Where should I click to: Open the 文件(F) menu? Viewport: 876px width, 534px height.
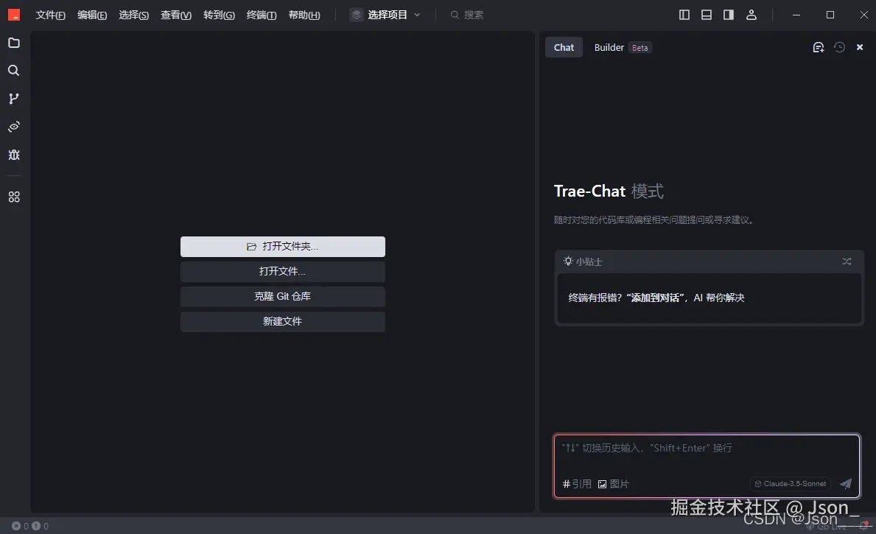(x=51, y=15)
